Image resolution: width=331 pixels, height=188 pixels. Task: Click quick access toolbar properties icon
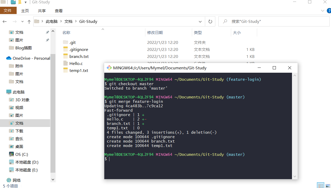click(x=13, y=2)
